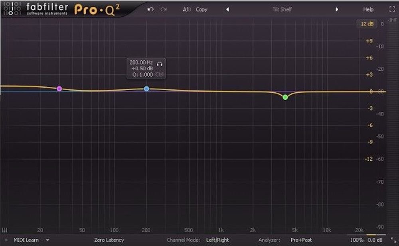Toggle the MIDI Learn indicator dot

point(6,240)
